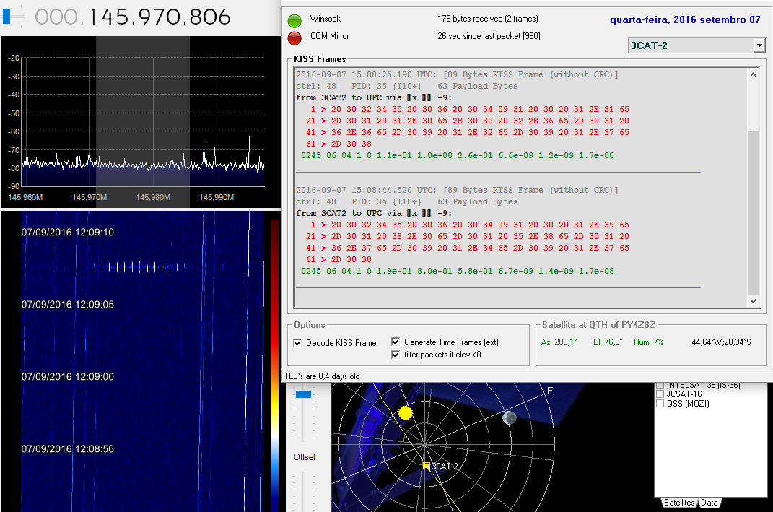Click TLE's are 0,4 days old status
This screenshot has width=773, height=512.
tap(322, 376)
